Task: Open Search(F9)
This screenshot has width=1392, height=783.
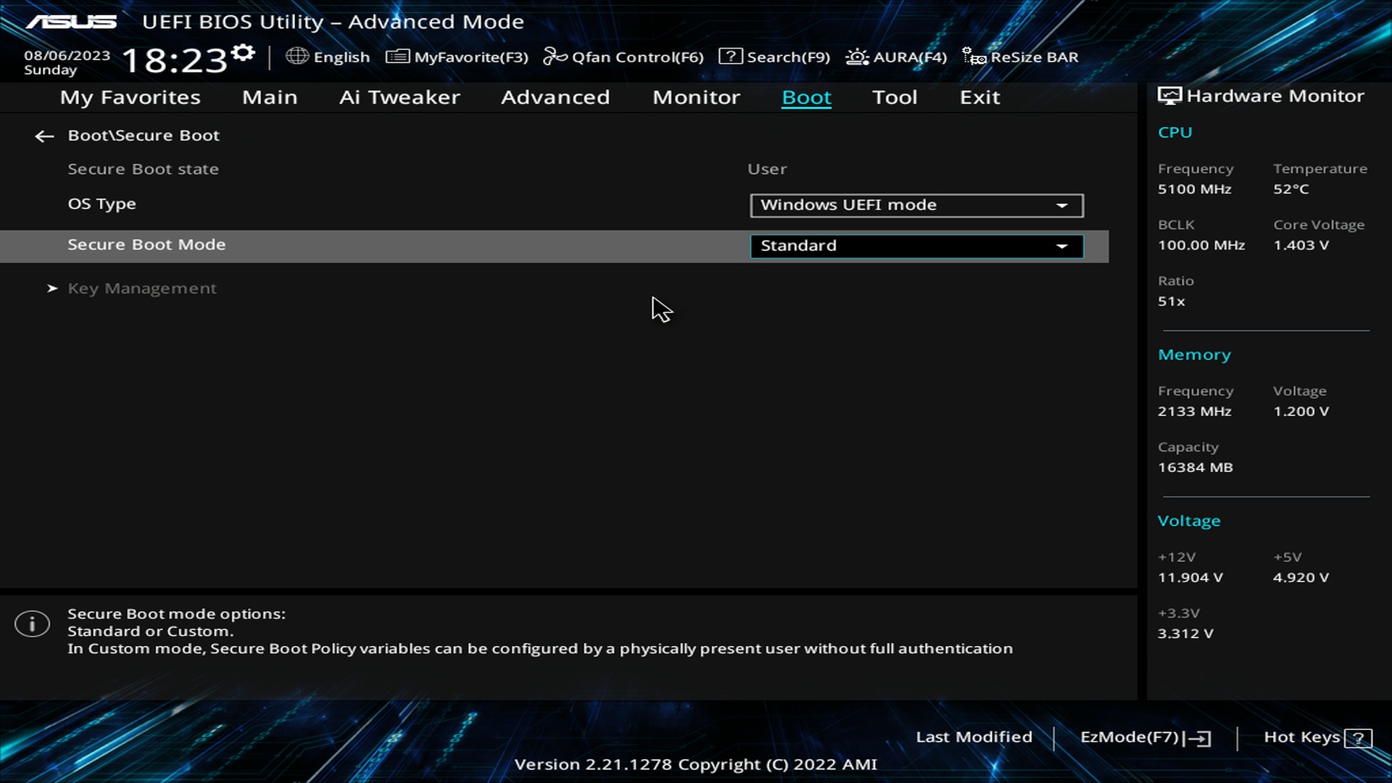Action: (774, 57)
